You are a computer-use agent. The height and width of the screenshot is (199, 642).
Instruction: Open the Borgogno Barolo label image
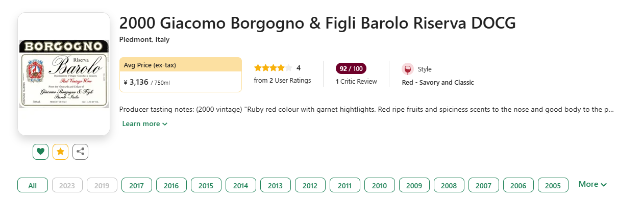tap(64, 74)
